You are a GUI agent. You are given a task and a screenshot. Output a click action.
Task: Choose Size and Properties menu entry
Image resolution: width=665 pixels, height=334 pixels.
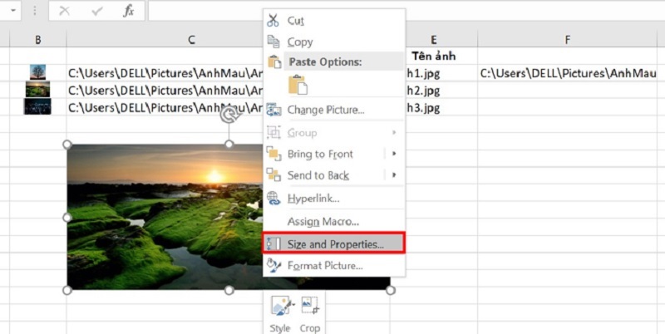click(334, 244)
